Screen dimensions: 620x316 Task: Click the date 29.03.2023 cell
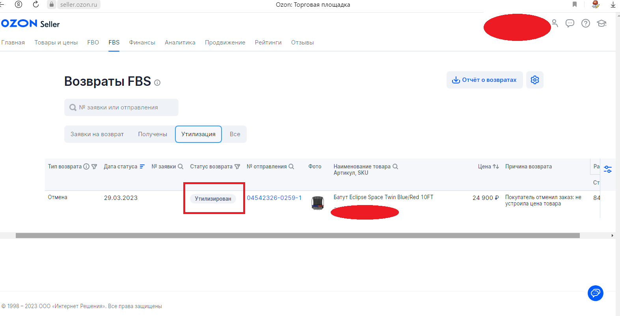pos(121,198)
